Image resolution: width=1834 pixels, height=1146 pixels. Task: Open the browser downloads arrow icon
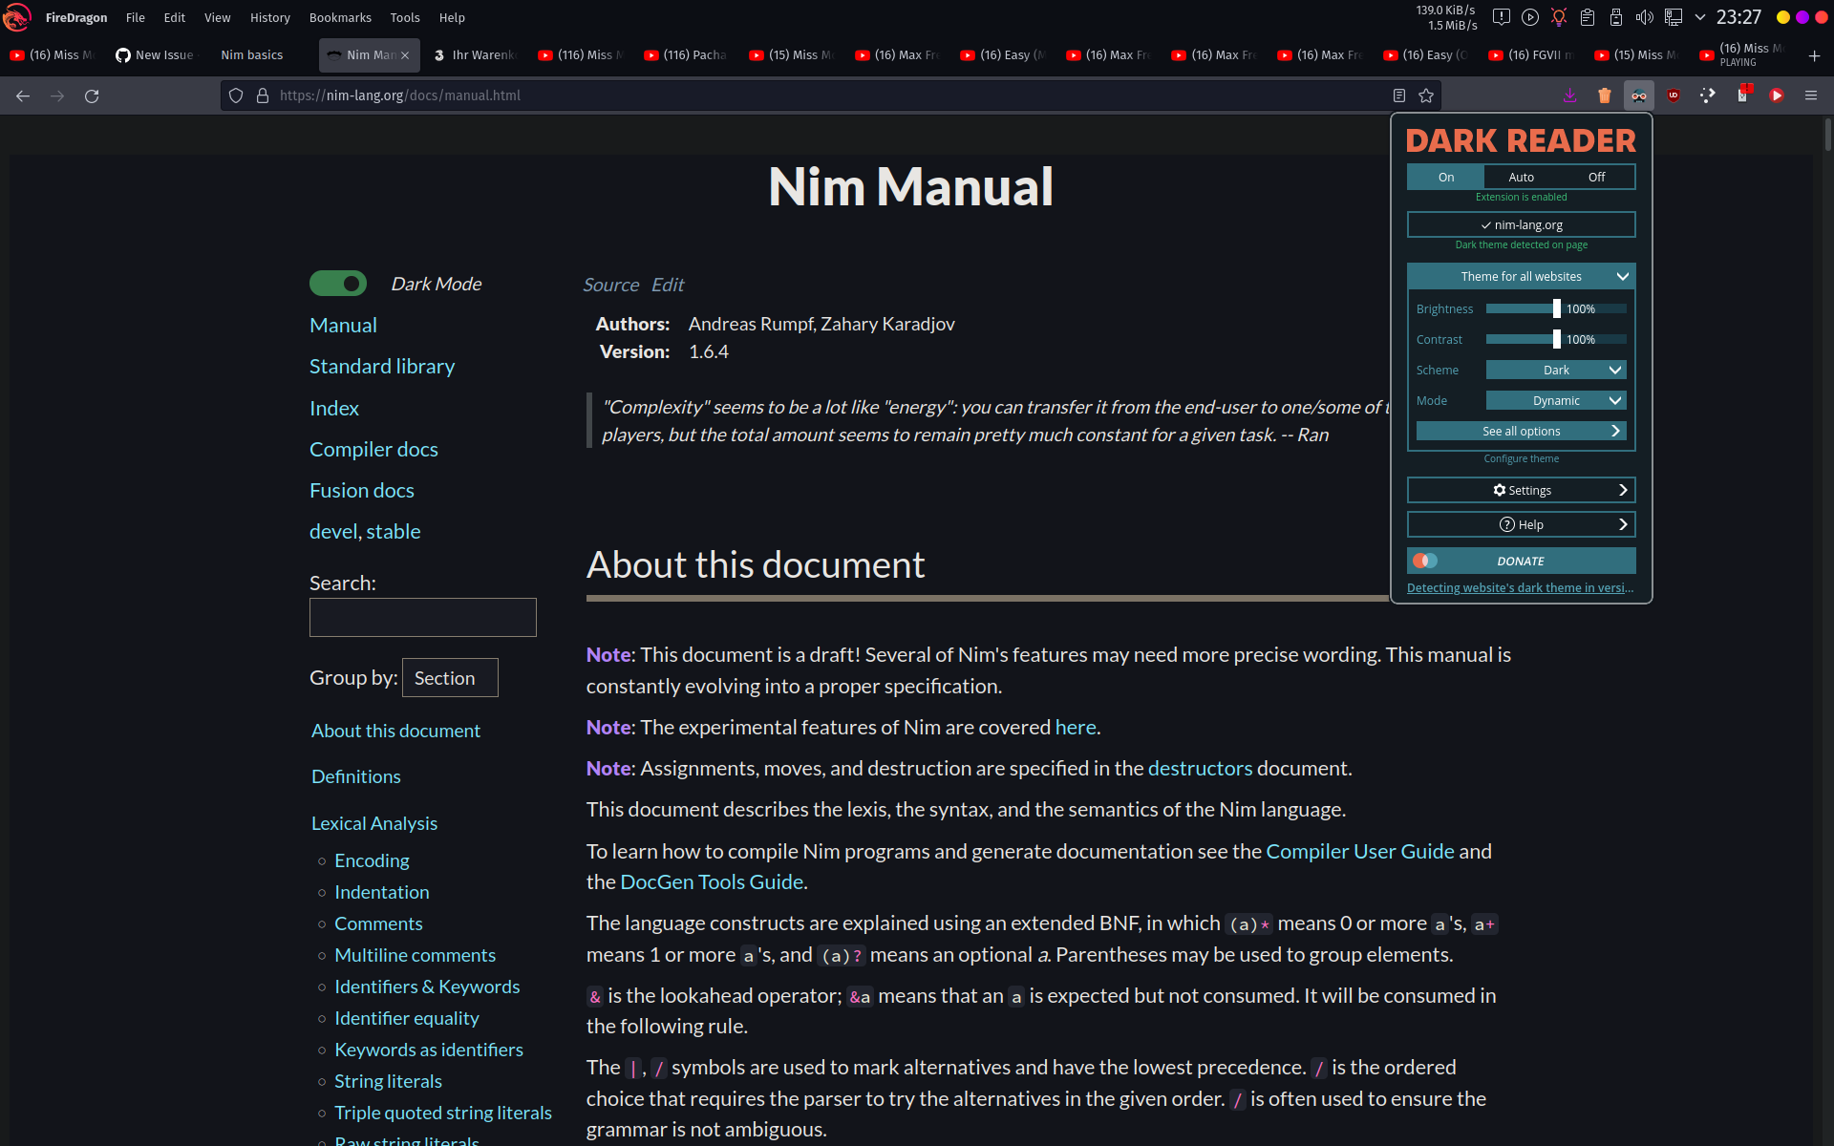click(1569, 95)
